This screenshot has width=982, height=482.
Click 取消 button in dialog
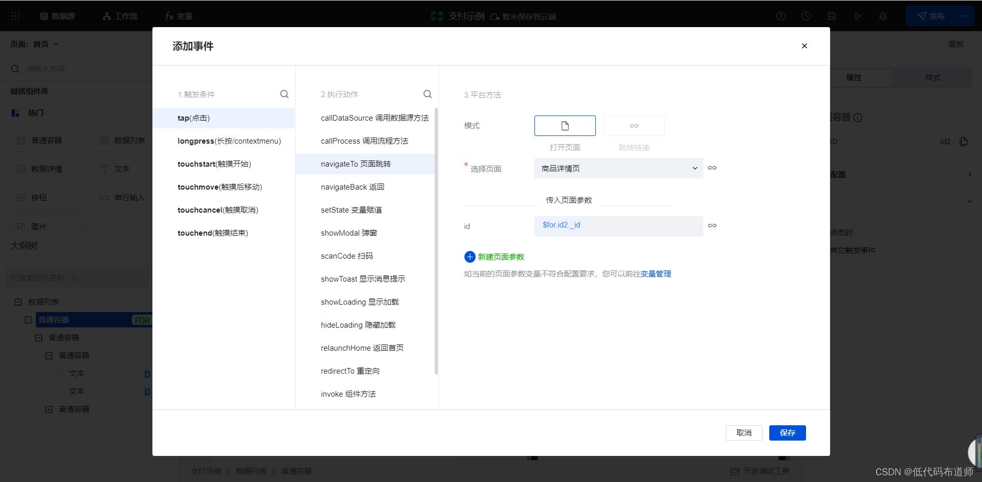(x=744, y=433)
